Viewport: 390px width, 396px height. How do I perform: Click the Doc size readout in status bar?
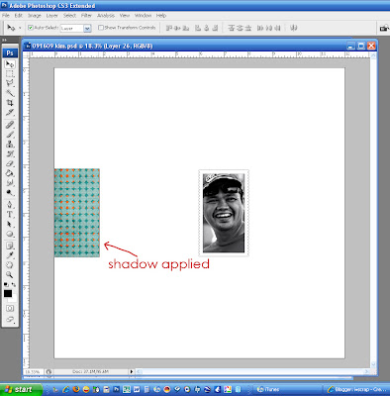(x=91, y=371)
